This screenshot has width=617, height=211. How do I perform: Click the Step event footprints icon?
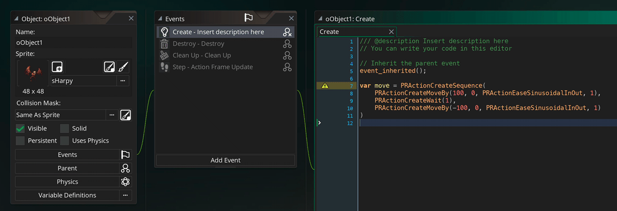click(165, 67)
